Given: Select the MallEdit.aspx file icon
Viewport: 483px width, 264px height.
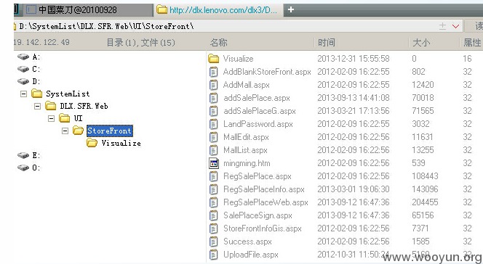Looking at the screenshot, I should (x=213, y=137).
